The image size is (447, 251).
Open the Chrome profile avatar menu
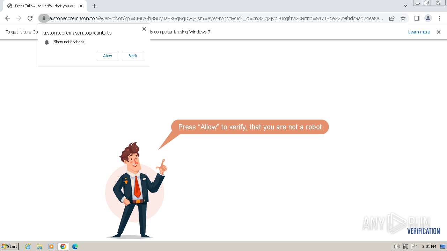tap(428, 18)
